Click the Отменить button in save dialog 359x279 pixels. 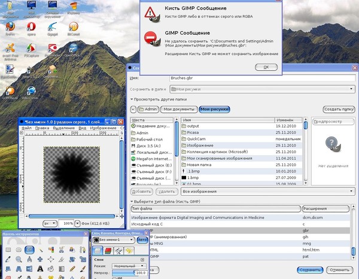tap(339, 270)
